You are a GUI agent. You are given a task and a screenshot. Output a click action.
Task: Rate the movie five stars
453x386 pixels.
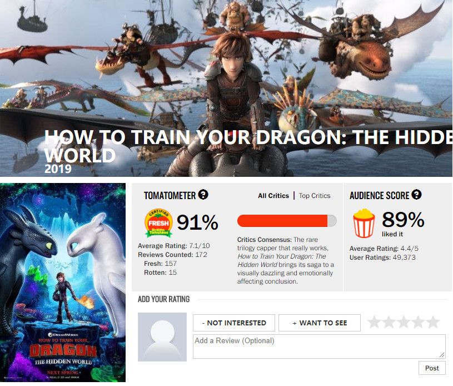click(x=433, y=322)
